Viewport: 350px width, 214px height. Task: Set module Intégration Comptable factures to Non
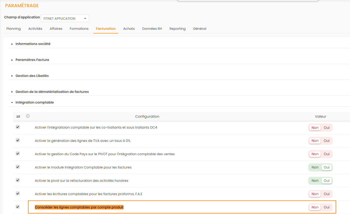[x=315, y=167]
